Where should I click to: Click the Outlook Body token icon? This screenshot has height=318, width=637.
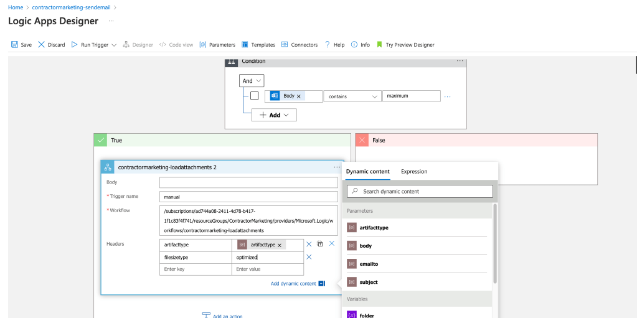point(275,96)
